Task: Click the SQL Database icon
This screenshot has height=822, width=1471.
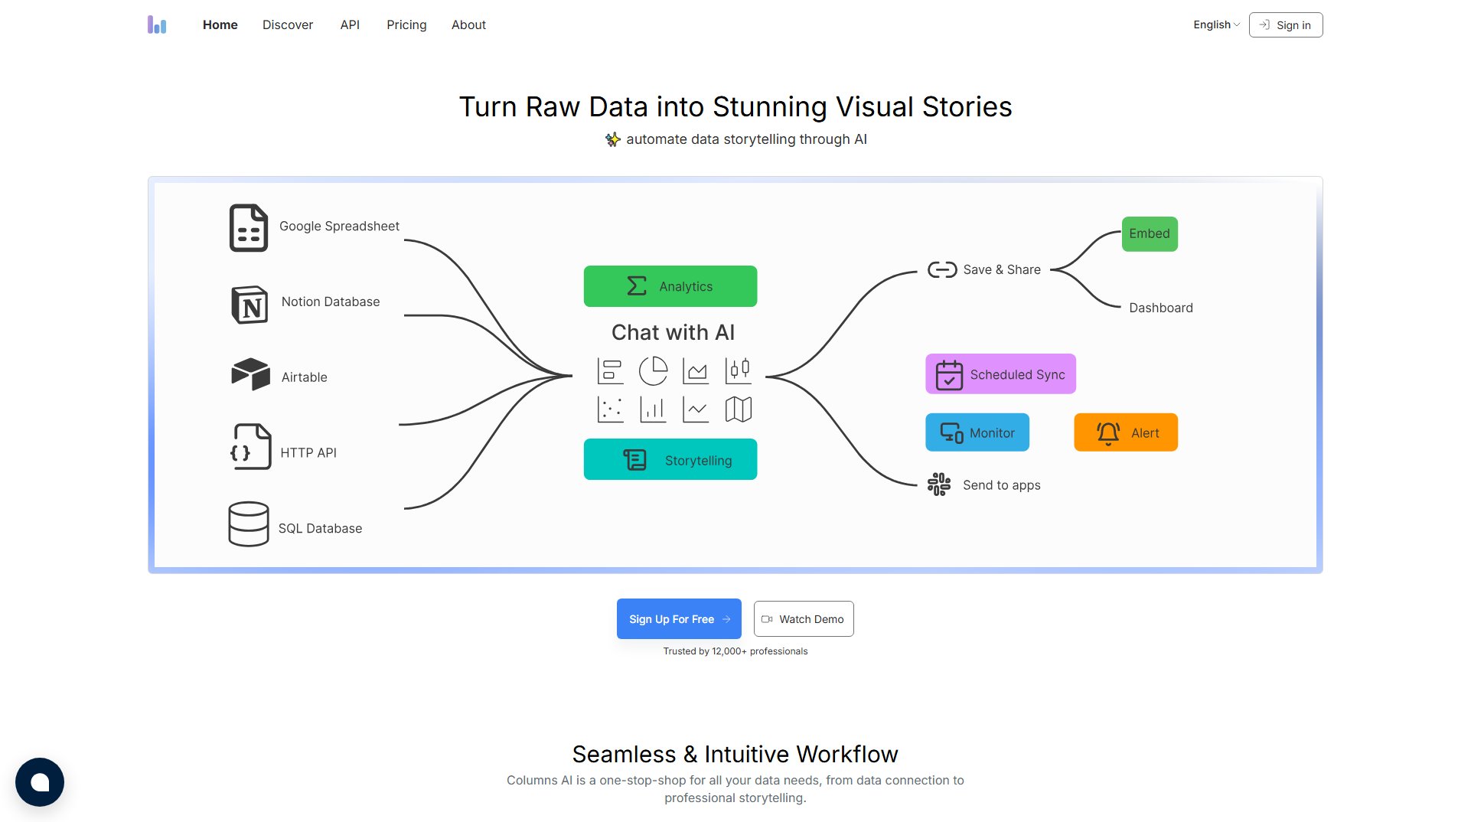Action: pos(248,524)
